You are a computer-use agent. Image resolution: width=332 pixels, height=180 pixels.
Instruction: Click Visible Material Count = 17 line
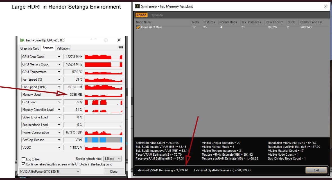[x=286, y=151]
